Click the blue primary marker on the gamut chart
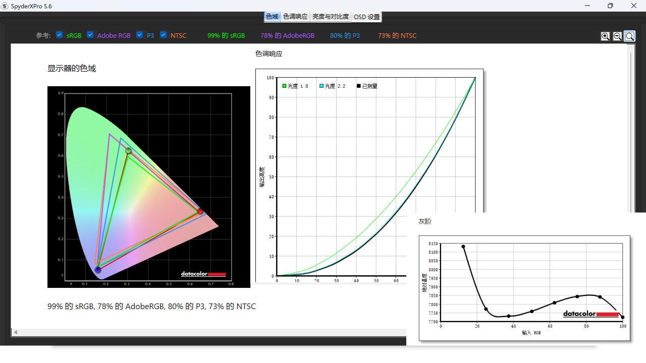Screen dimensions: 646x363 (98, 270)
